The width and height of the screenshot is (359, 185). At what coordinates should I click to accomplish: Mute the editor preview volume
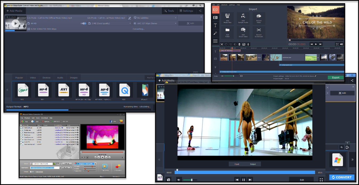pyautogui.click(x=341, y=44)
